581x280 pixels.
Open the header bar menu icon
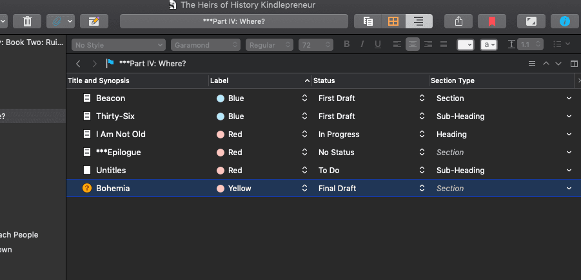coord(532,64)
